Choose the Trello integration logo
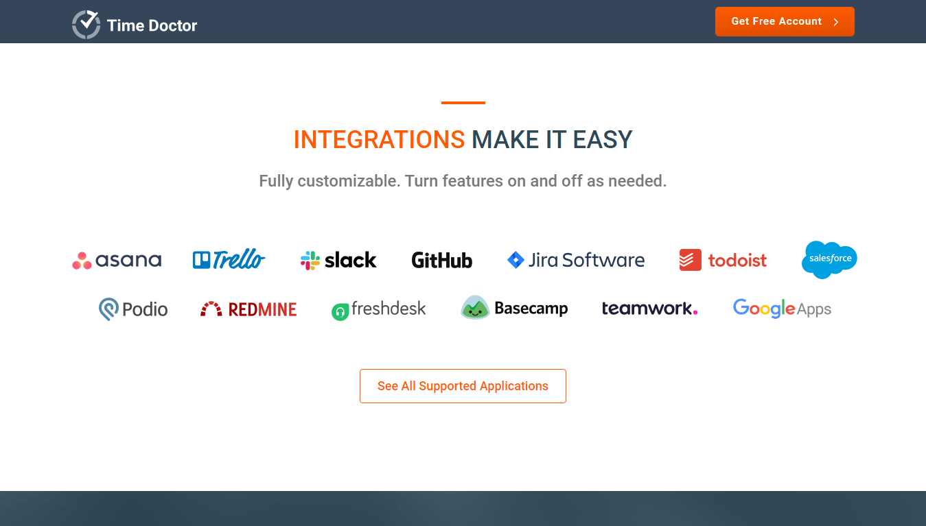 click(x=229, y=260)
